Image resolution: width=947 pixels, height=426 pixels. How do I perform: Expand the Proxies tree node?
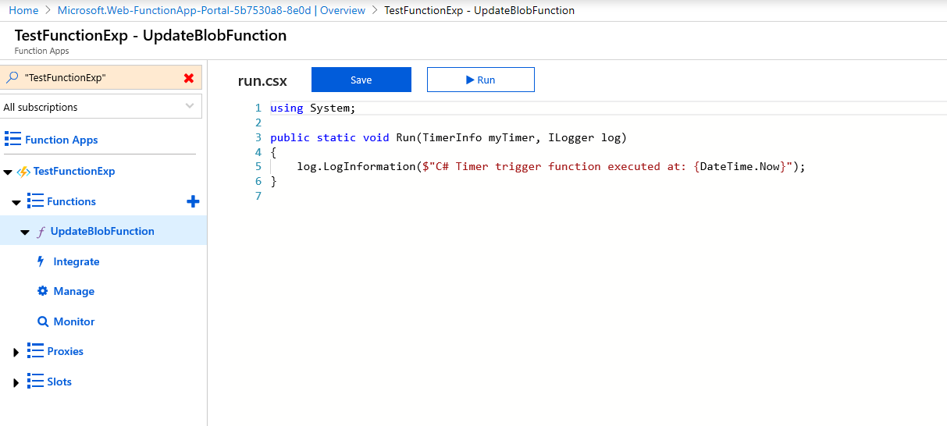[16, 353]
